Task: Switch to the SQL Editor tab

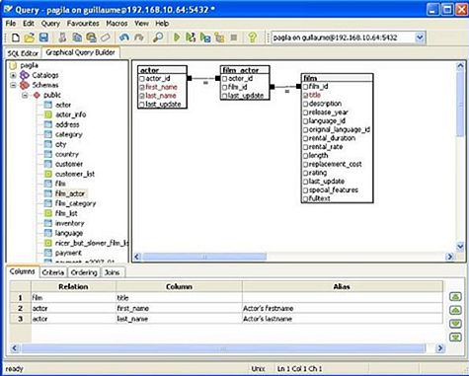Action: coord(23,53)
